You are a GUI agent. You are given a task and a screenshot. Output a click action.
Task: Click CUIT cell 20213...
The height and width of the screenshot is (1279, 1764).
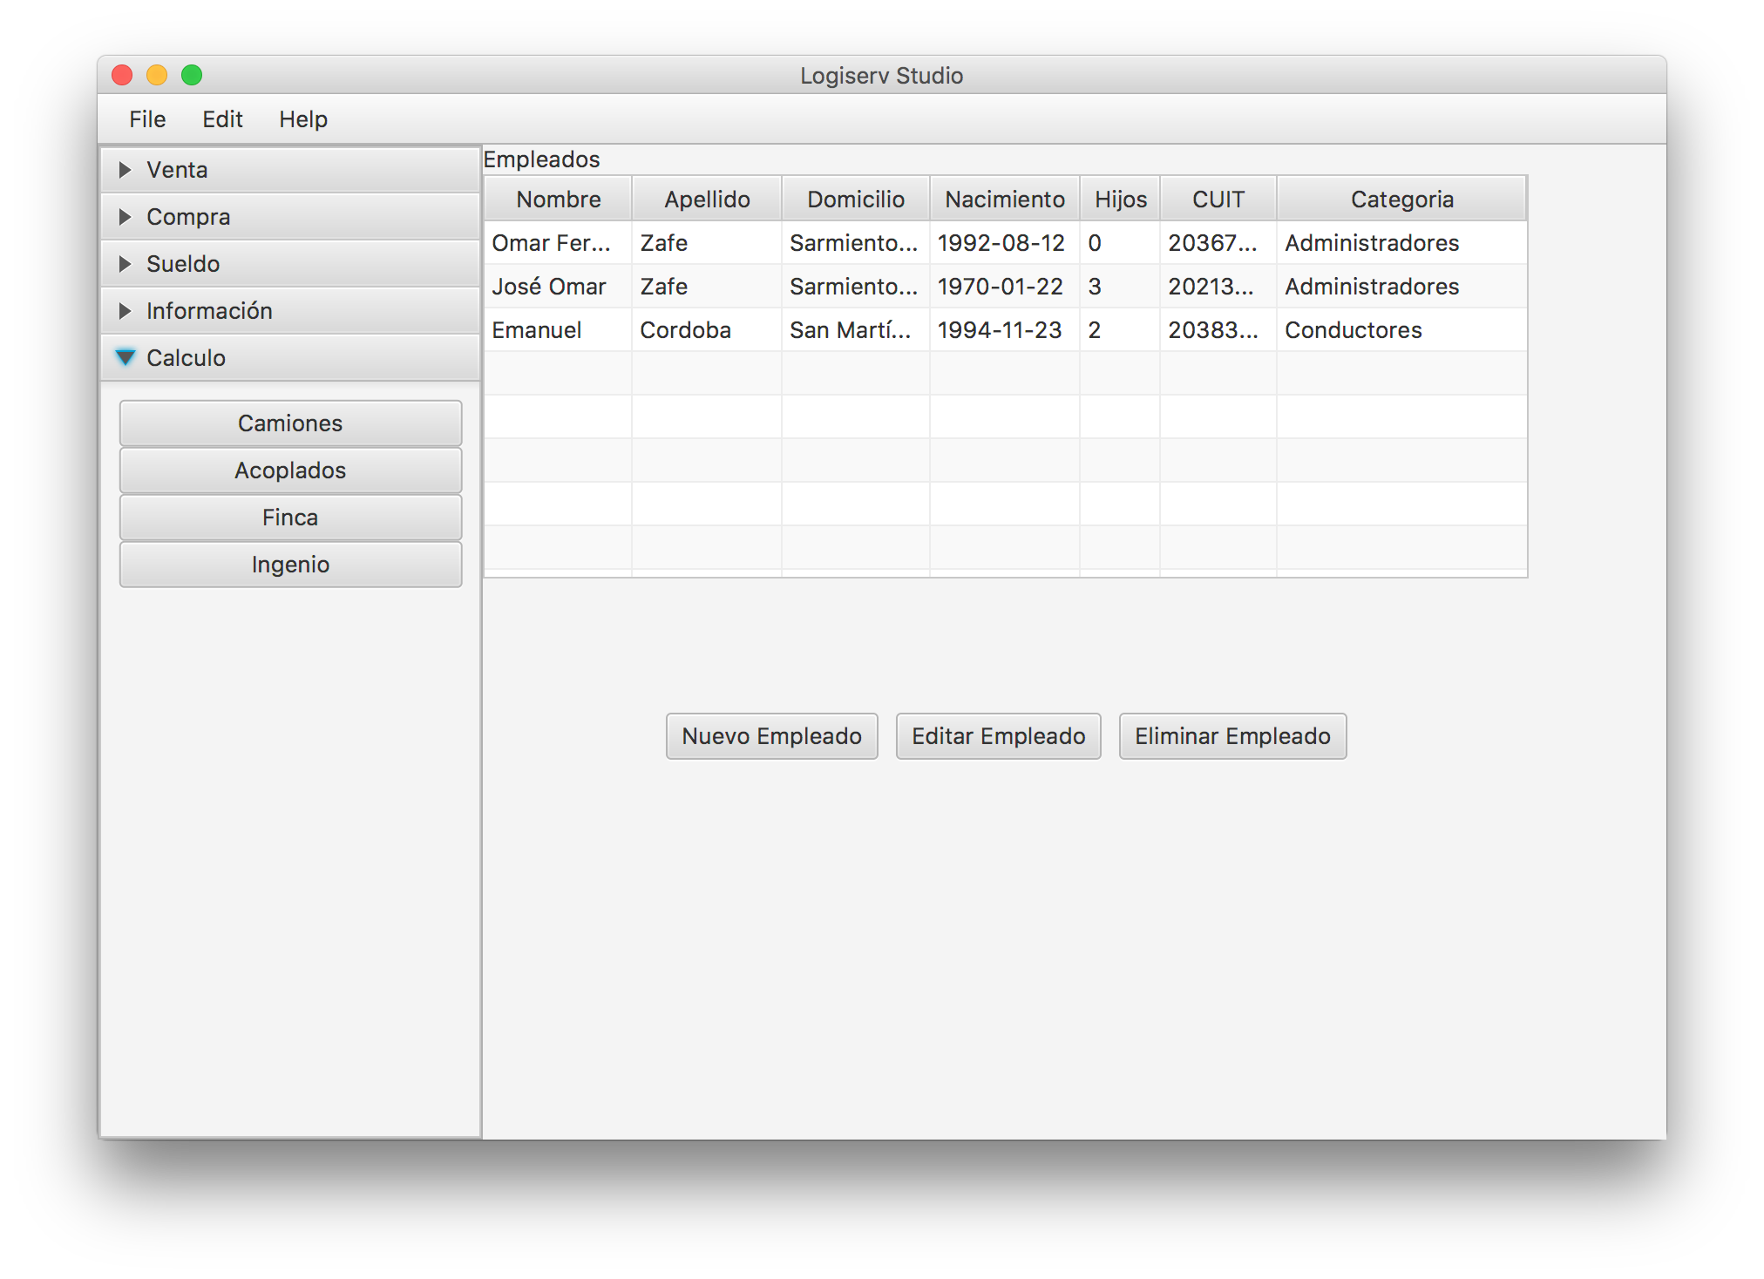pos(1218,287)
